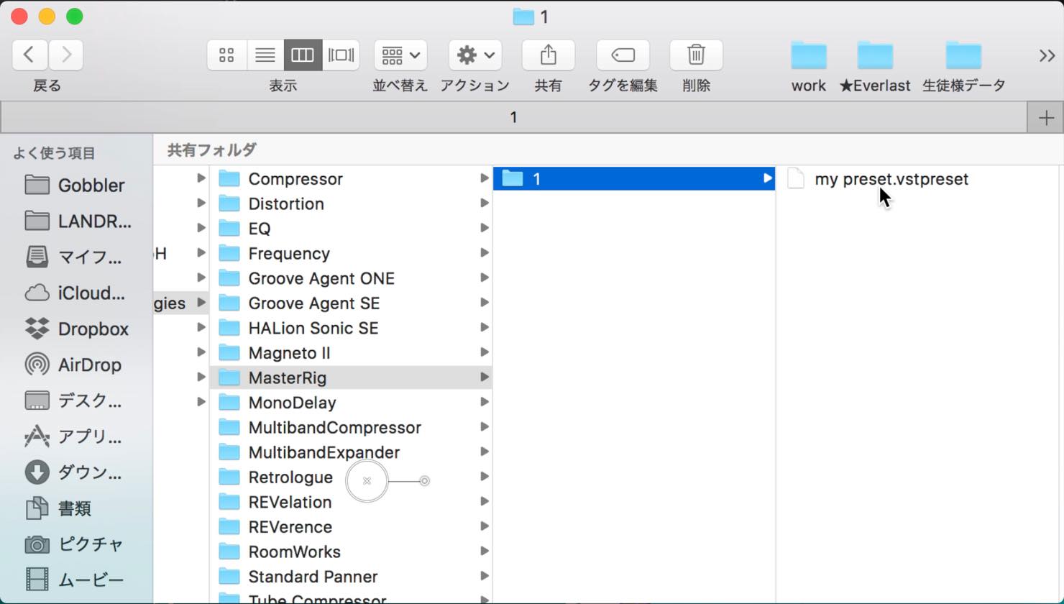Select the Compressor folder
This screenshot has height=604, width=1064.
[x=351, y=179]
